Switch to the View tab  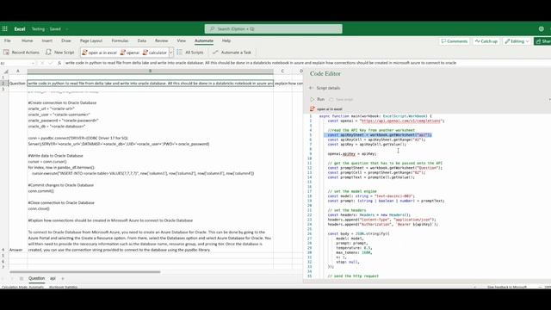(182, 40)
